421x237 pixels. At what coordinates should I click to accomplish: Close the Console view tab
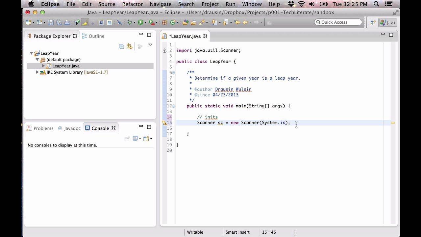(113, 128)
